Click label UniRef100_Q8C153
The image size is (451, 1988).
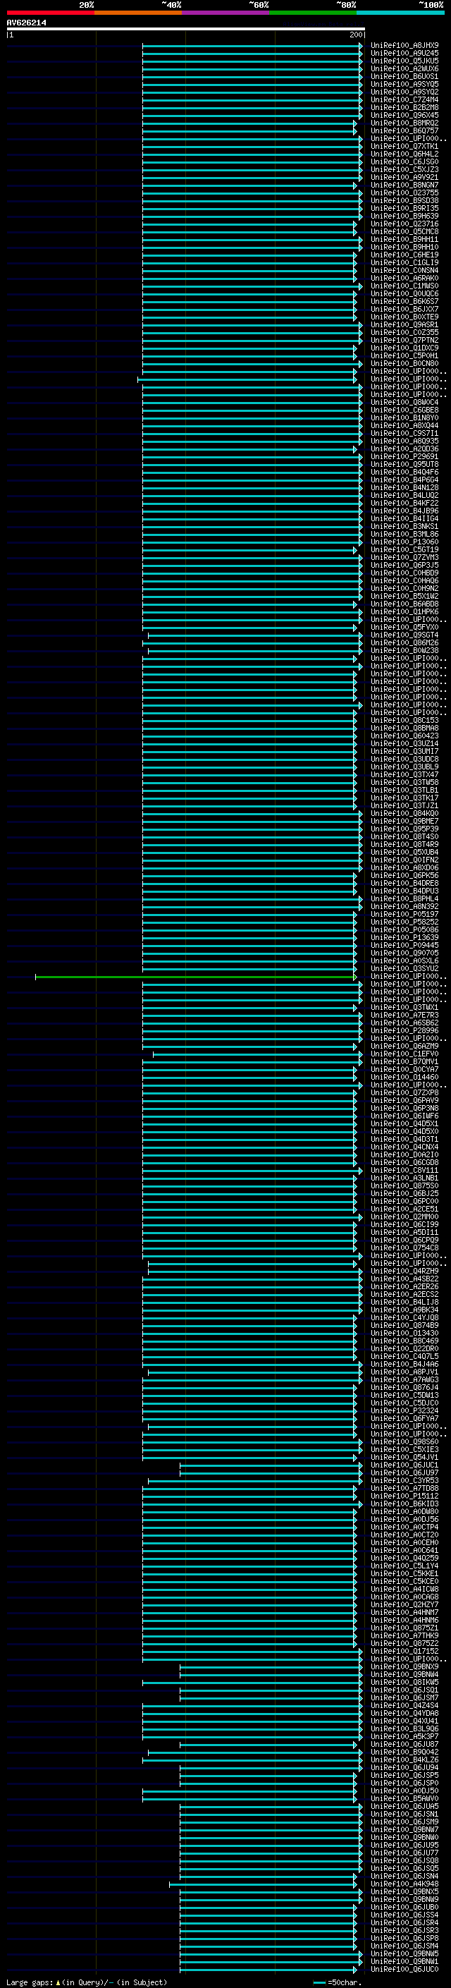pos(404,720)
